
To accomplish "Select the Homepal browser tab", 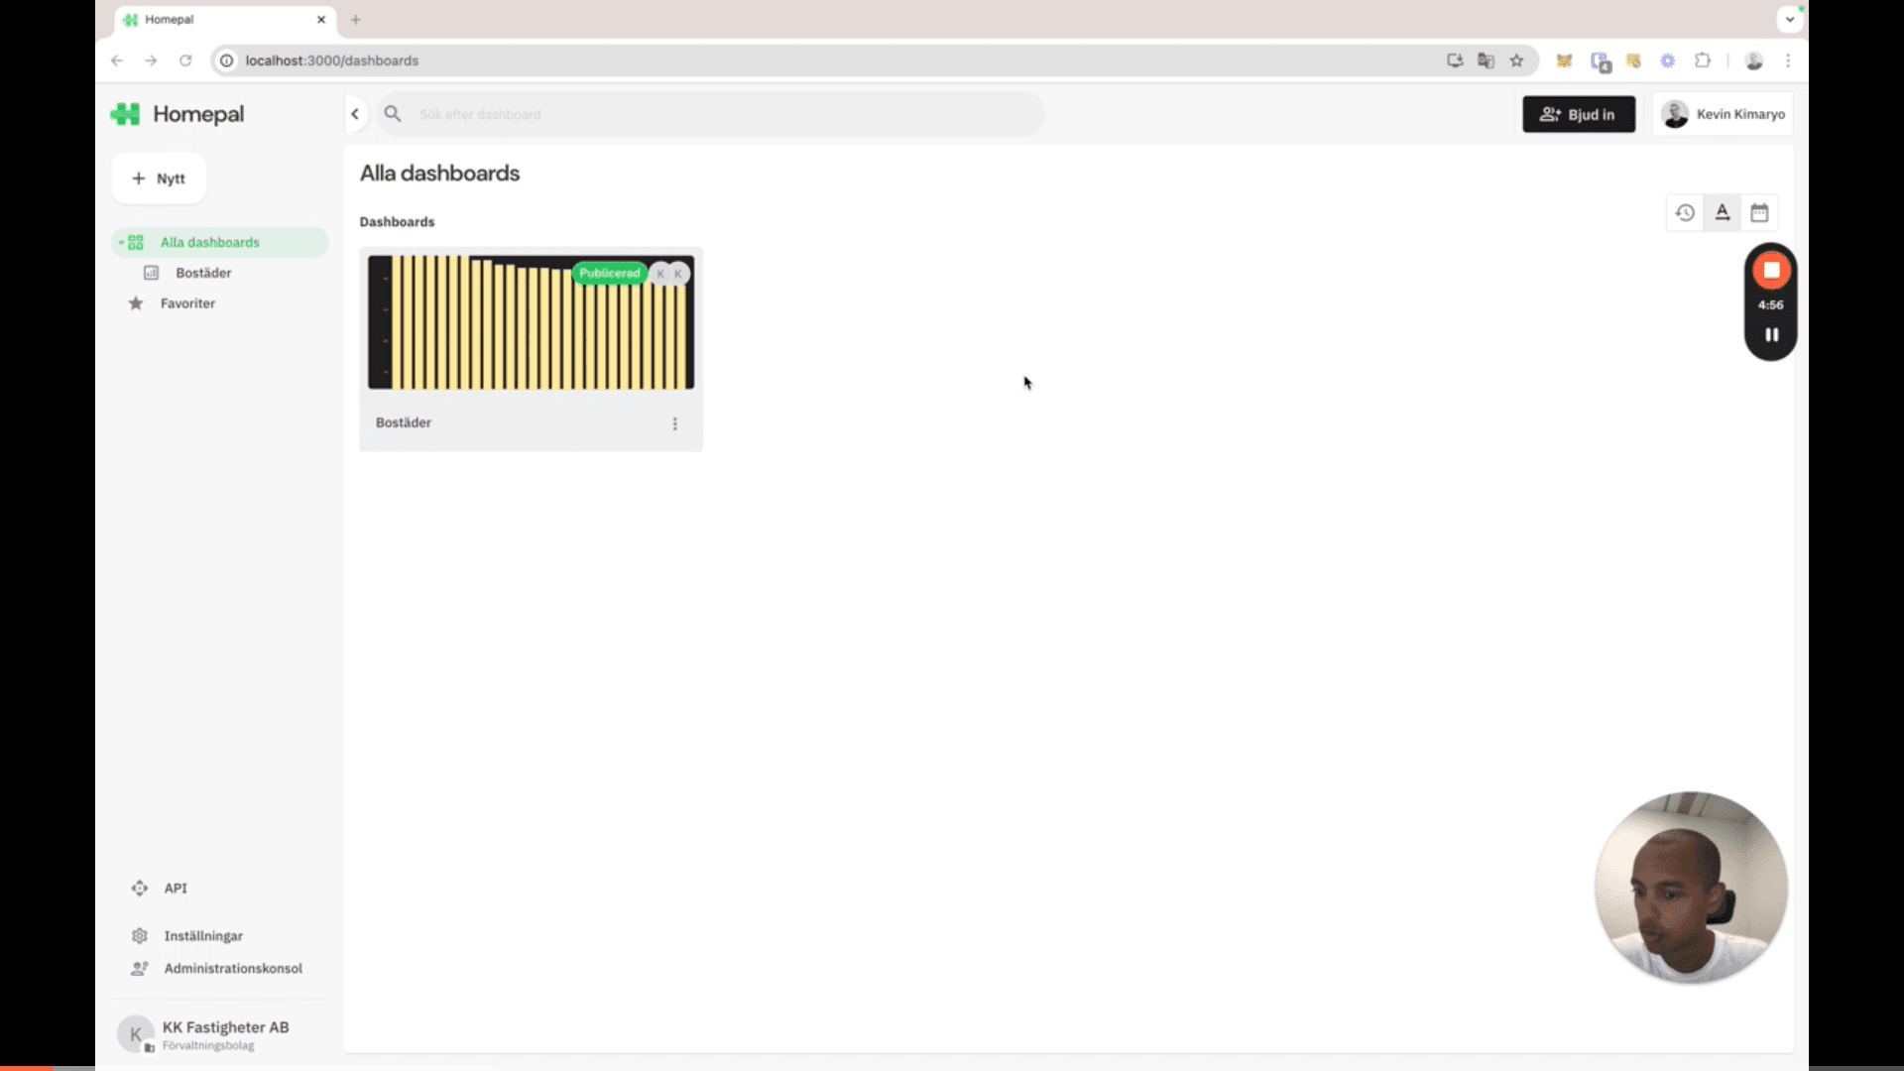I will [x=224, y=19].
